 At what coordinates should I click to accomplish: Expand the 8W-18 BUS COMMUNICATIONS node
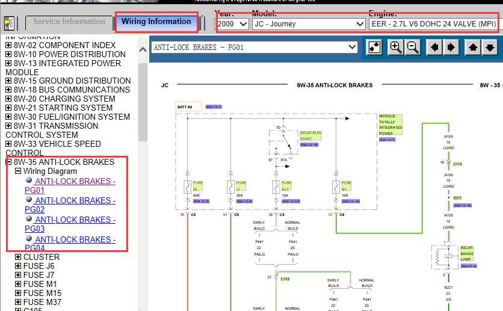(x=8, y=90)
